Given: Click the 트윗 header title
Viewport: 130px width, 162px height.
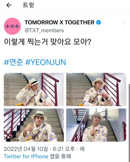Looking at the screenshot, I should [x=28, y=5].
